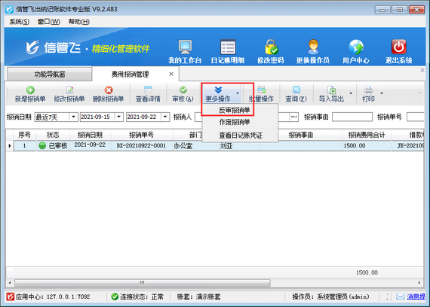Open 用户中心 globe icon
430x307 pixels.
tap(356, 47)
